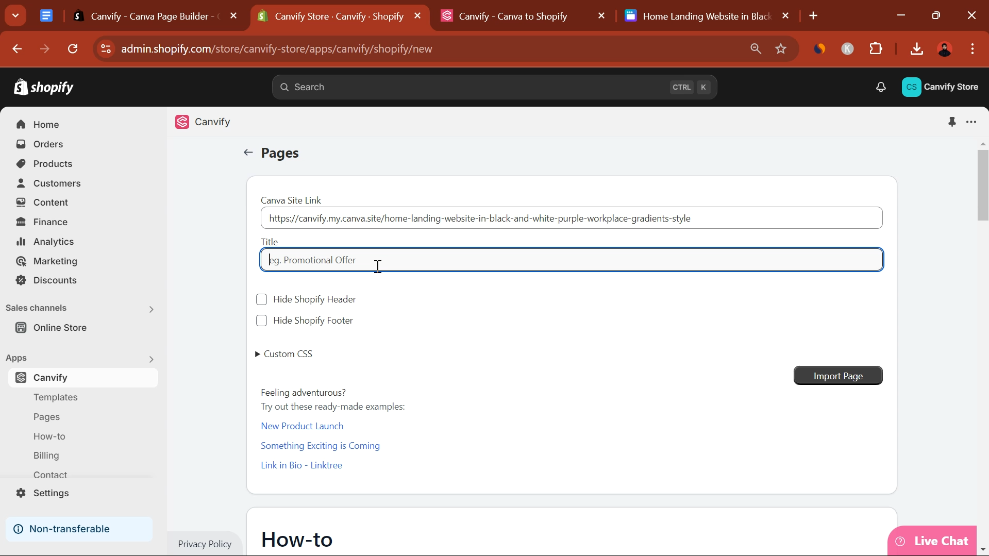Image resolution: width=989 pixels, height=556 pixels.
Task: Expand the Sales channels section
Action: coord(151,309)
